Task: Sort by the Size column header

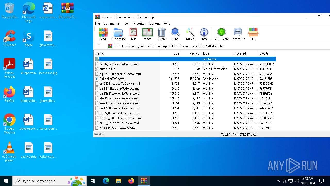Action: pos(170,53)
